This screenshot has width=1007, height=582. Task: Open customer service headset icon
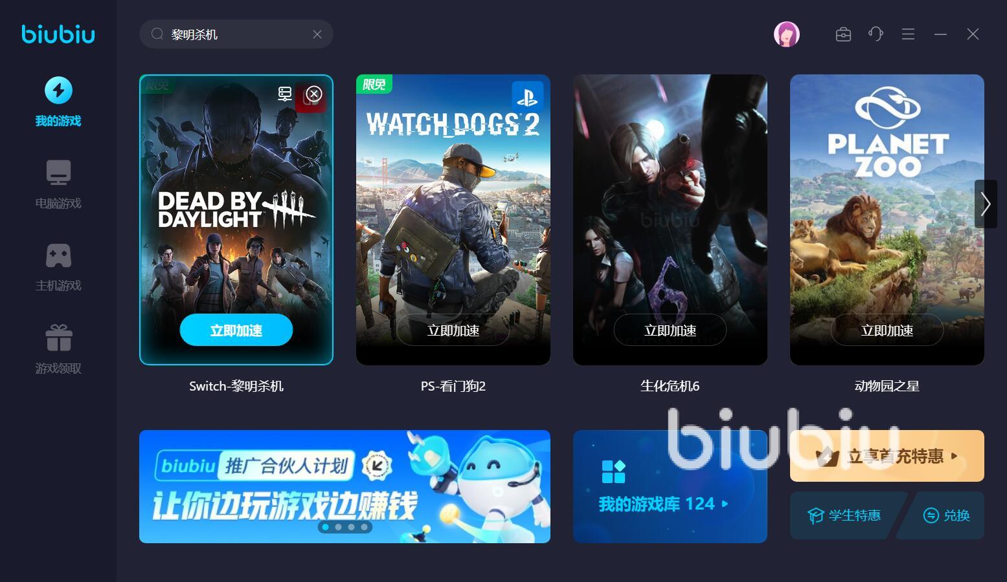(x=876, y=34)
